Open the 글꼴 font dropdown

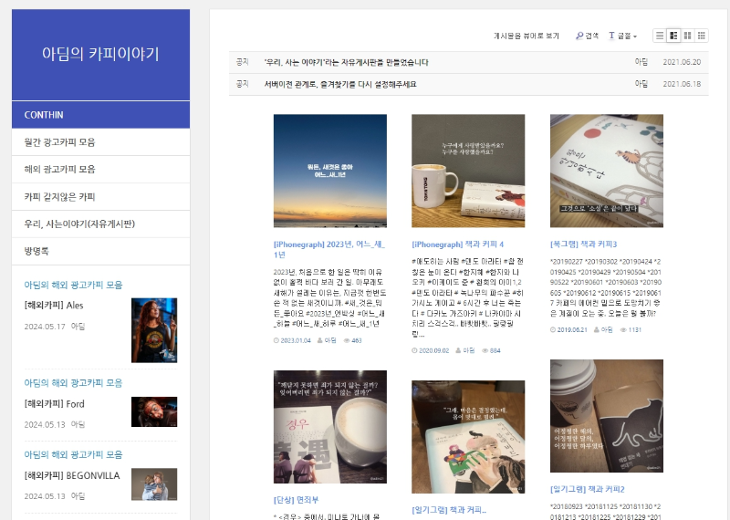point(623,36)
